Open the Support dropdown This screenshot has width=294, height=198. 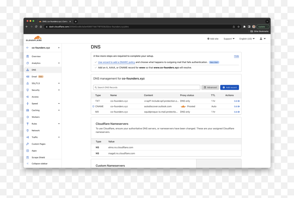pos(229,39)
